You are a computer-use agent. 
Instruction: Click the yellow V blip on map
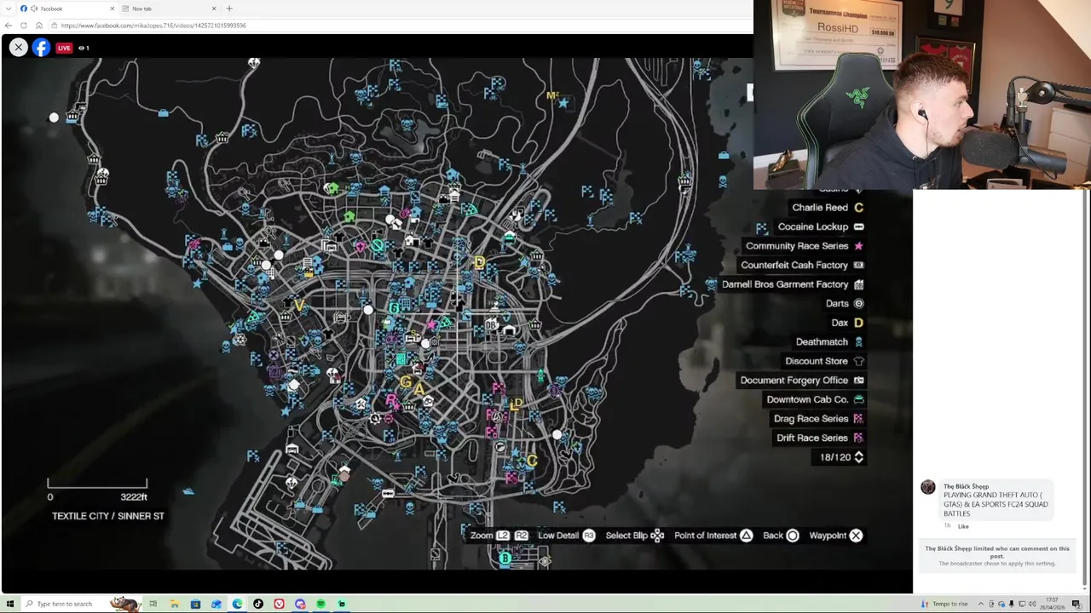(x=299, y=305)
